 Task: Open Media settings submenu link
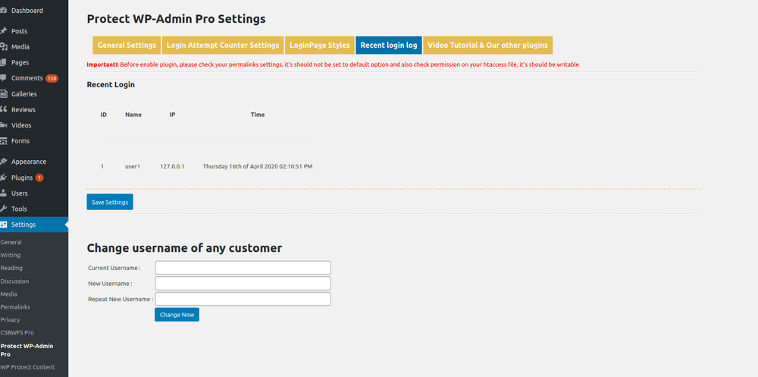pyautogui.click(x=8, y=294)
